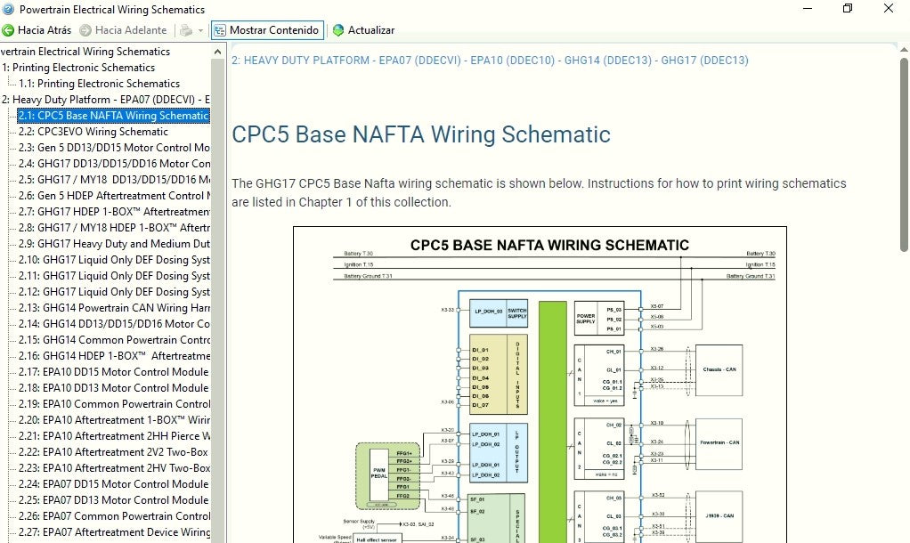Open 2.17: EPA10 DD15 Motor Control Module
The width and height of the screenshot is (910, 543).
coord(114,372)
